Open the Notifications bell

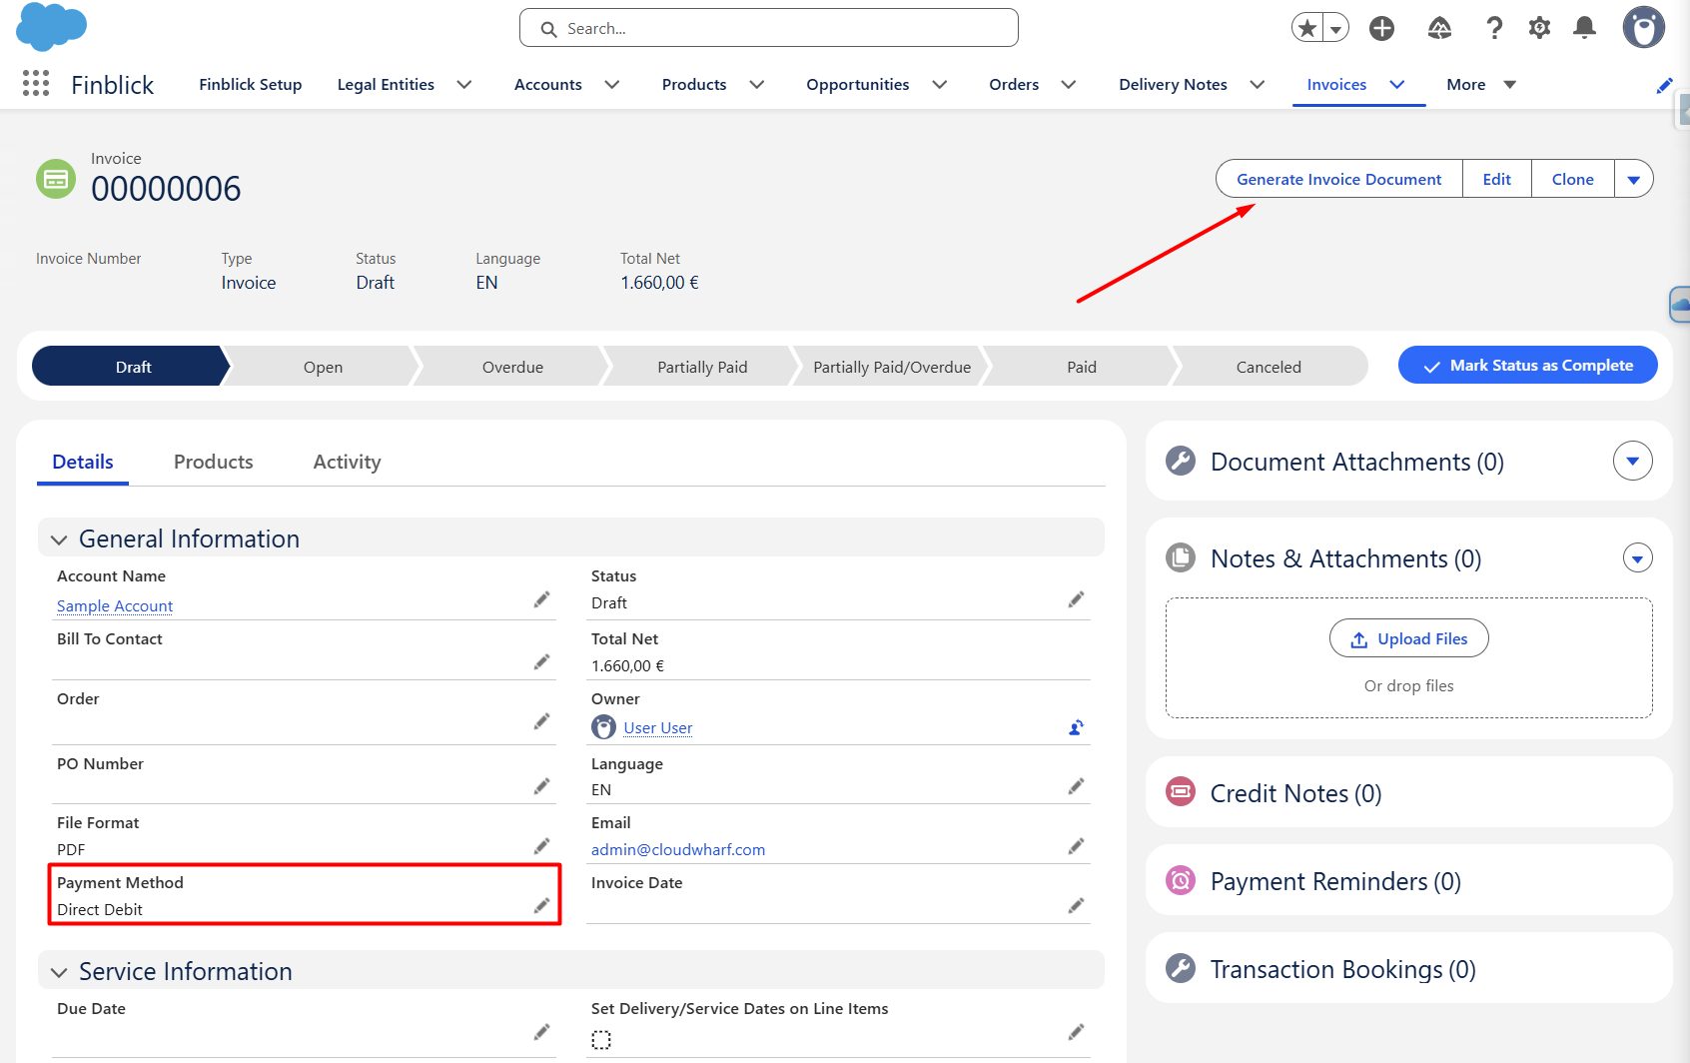tap(1584, 28)
